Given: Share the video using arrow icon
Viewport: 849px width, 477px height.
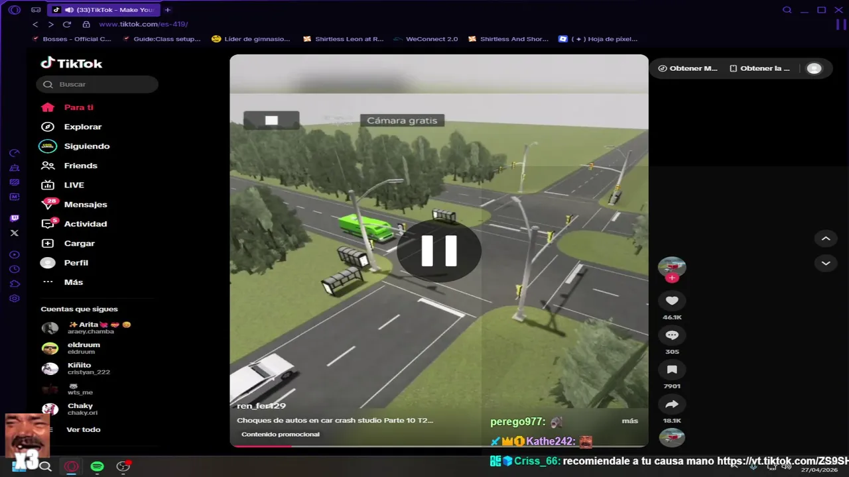Looking at the screenshot, I should 672,404.
